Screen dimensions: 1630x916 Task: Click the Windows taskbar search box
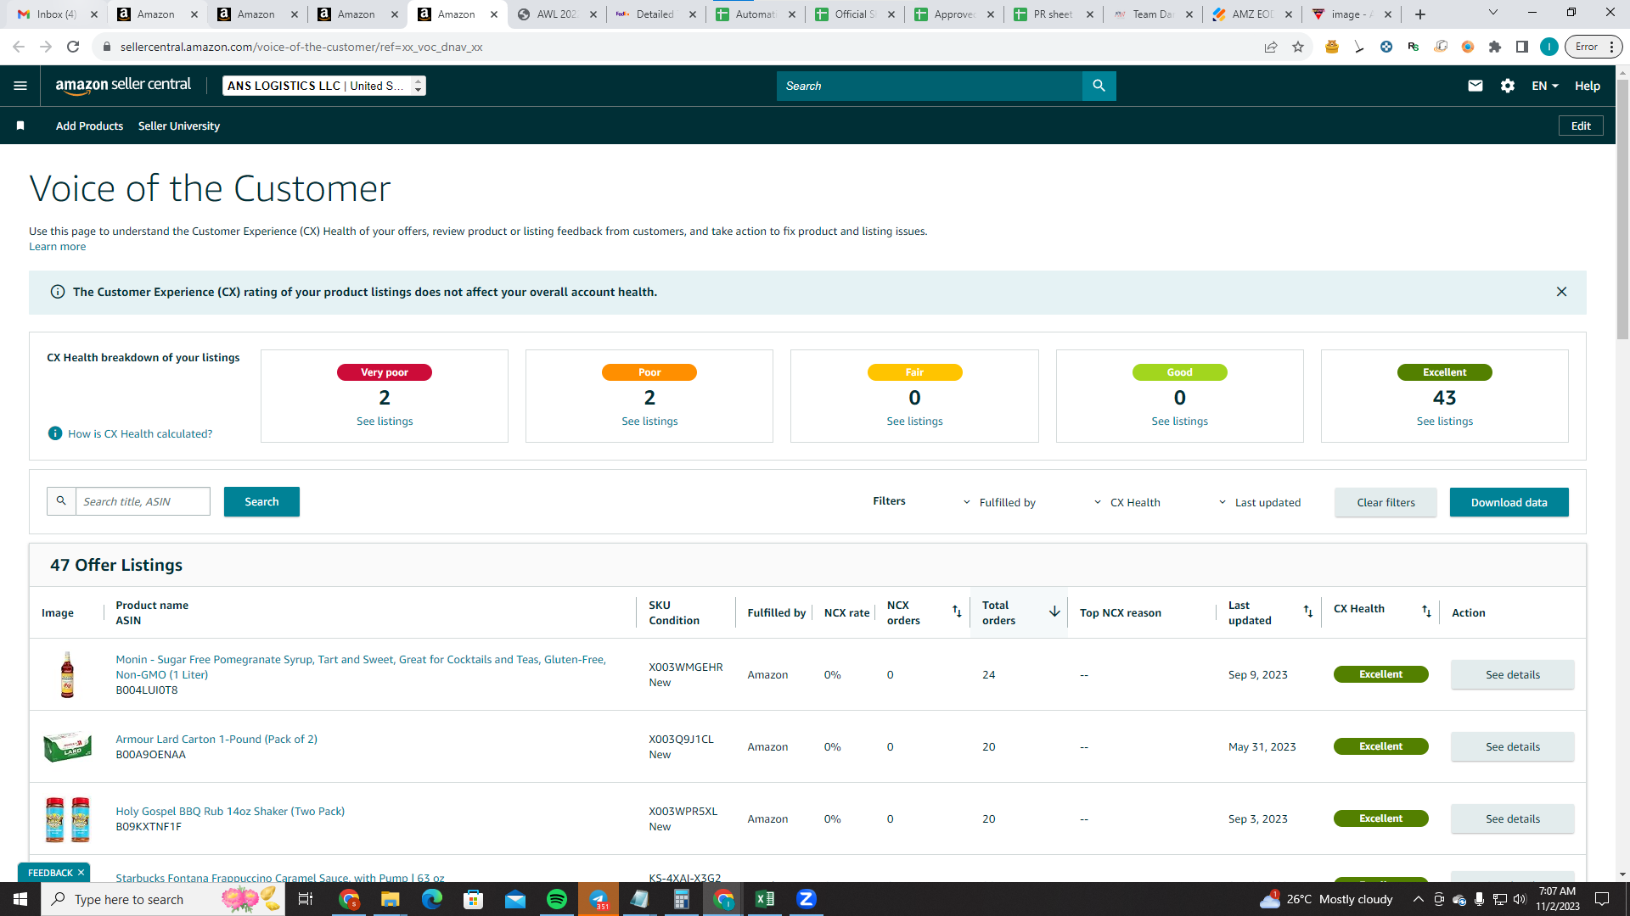pos(163,899)
